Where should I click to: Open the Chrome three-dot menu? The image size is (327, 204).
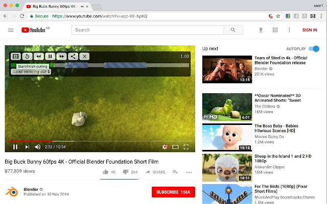pyautogui.click(x=321, y=16)
